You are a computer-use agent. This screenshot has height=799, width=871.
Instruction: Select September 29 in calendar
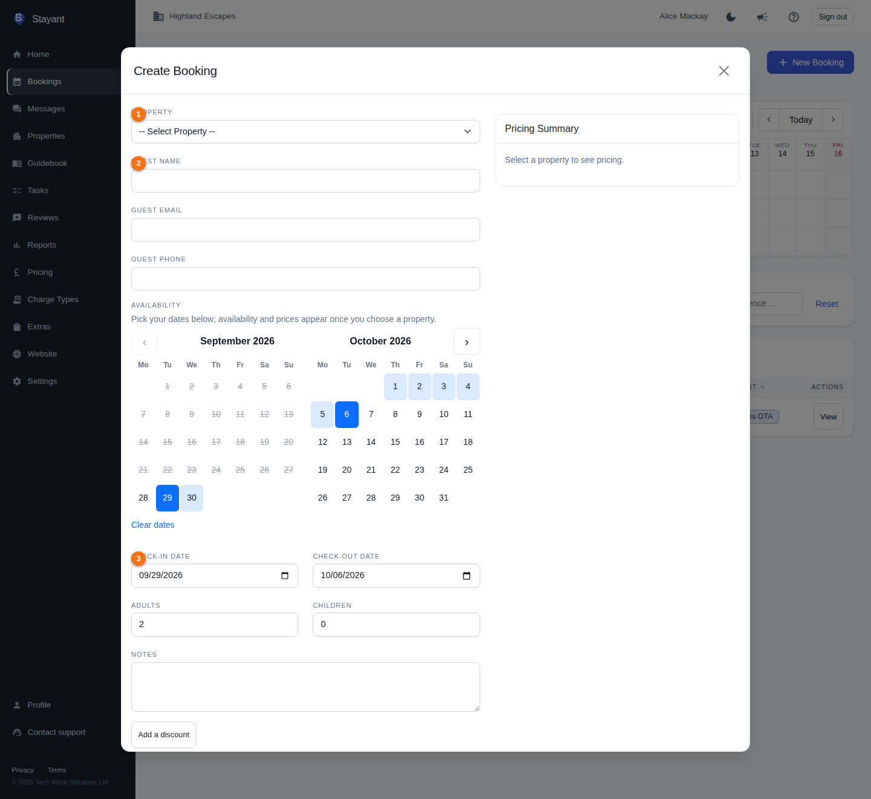(168, 498)
